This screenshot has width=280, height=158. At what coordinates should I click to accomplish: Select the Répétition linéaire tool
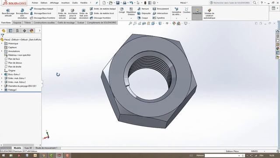(x=131, y=11)
